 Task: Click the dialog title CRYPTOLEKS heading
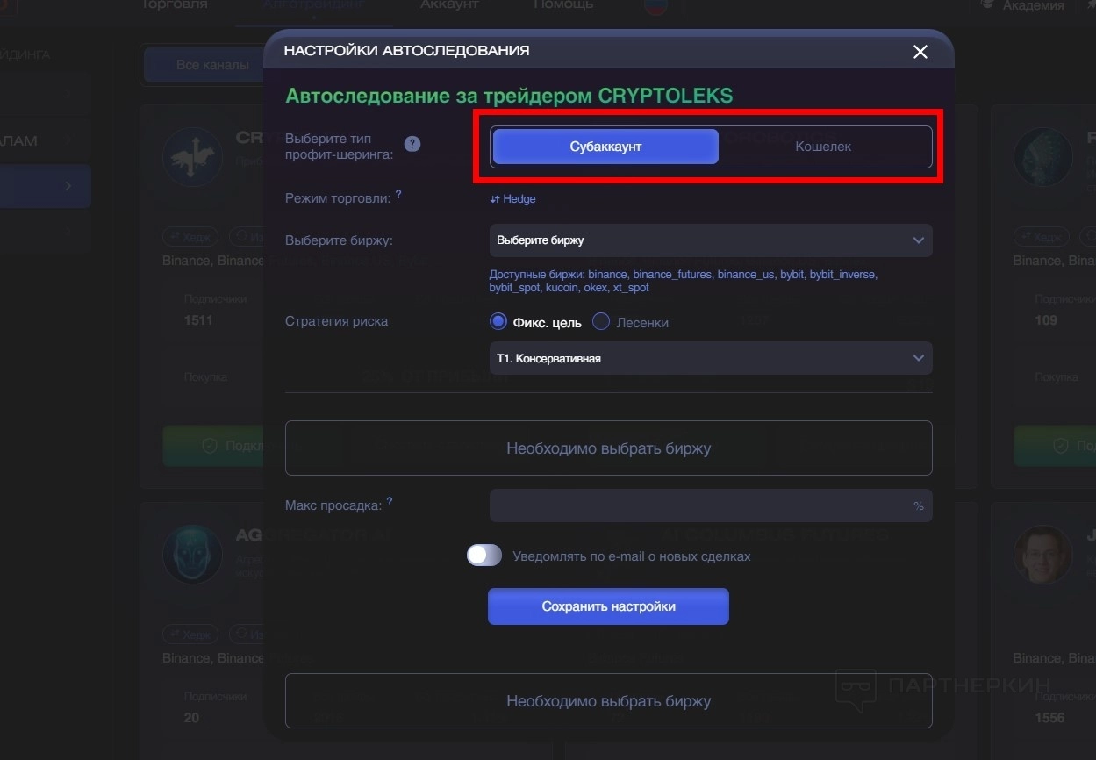509,96
